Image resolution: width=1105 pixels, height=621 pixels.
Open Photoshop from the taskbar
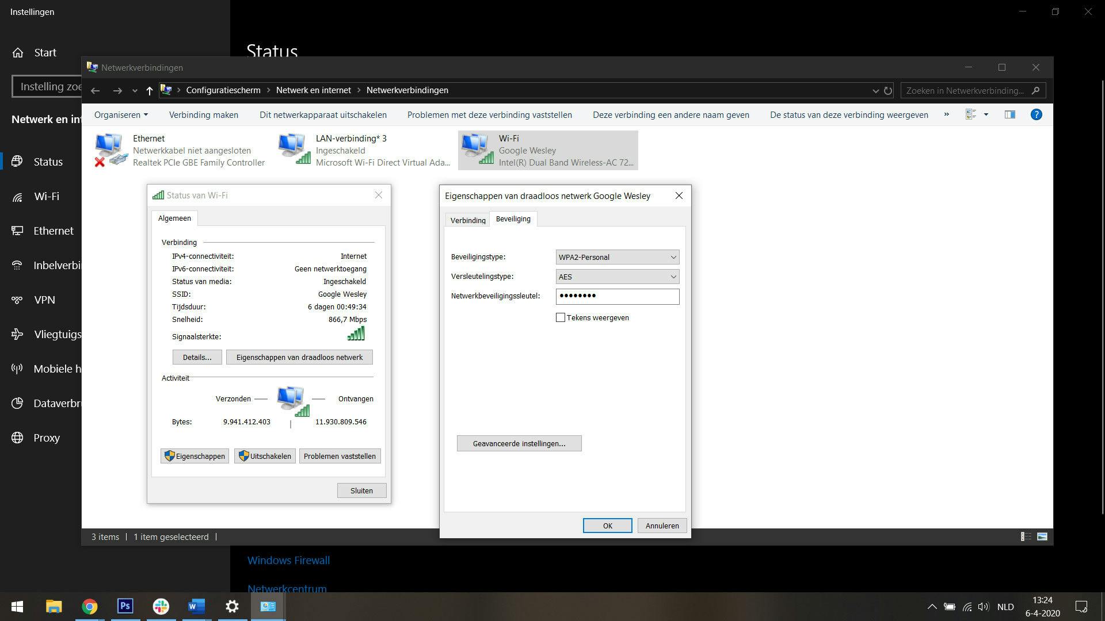pyautogui.click(x=125, y=606)
